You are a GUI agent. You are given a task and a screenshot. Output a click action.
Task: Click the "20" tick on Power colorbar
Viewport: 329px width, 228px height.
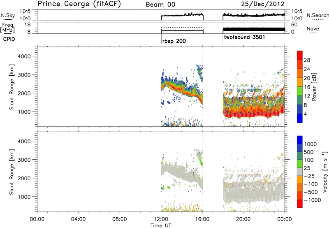[x=307, y=78]
